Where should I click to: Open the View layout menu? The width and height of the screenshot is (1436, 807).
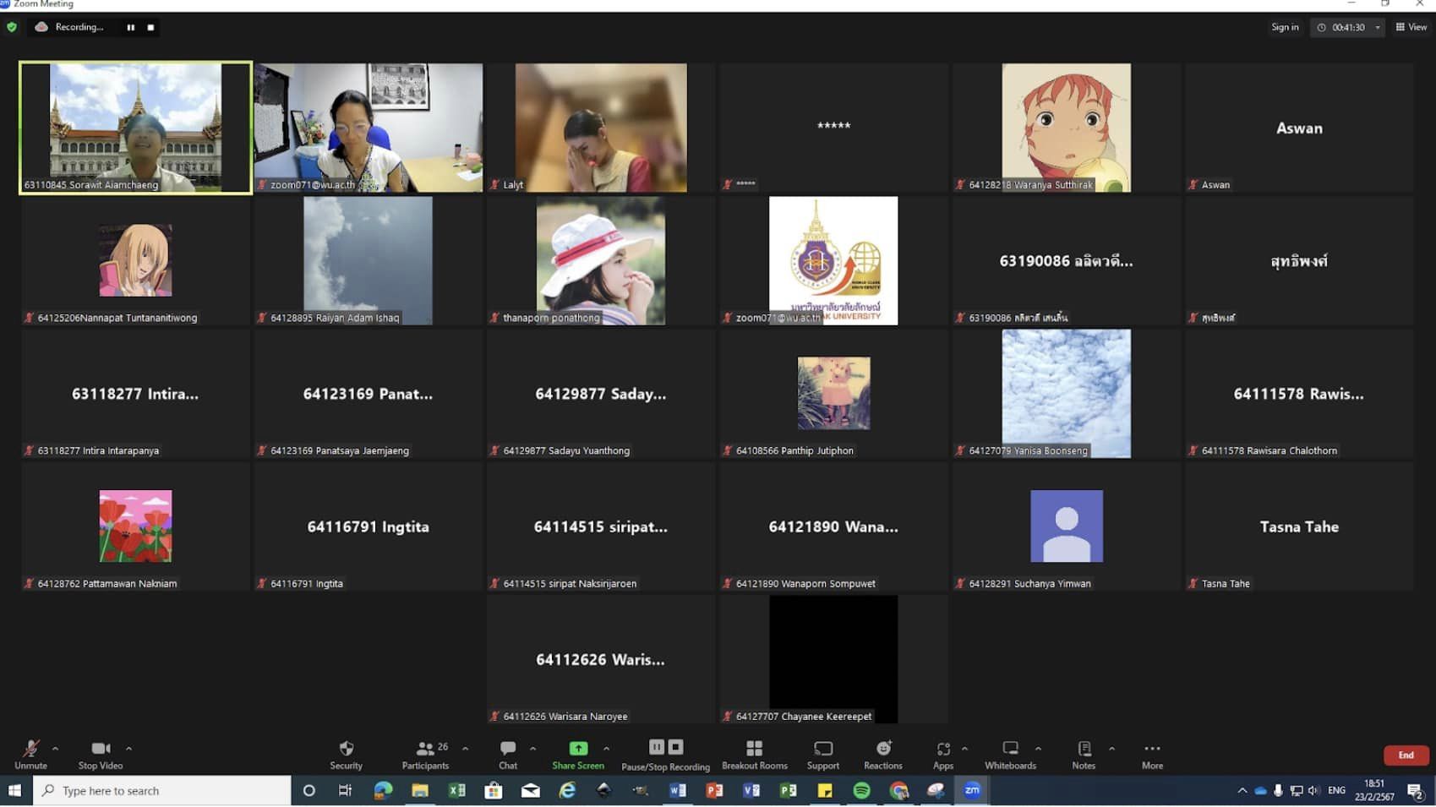click(x=1411, y=27)
